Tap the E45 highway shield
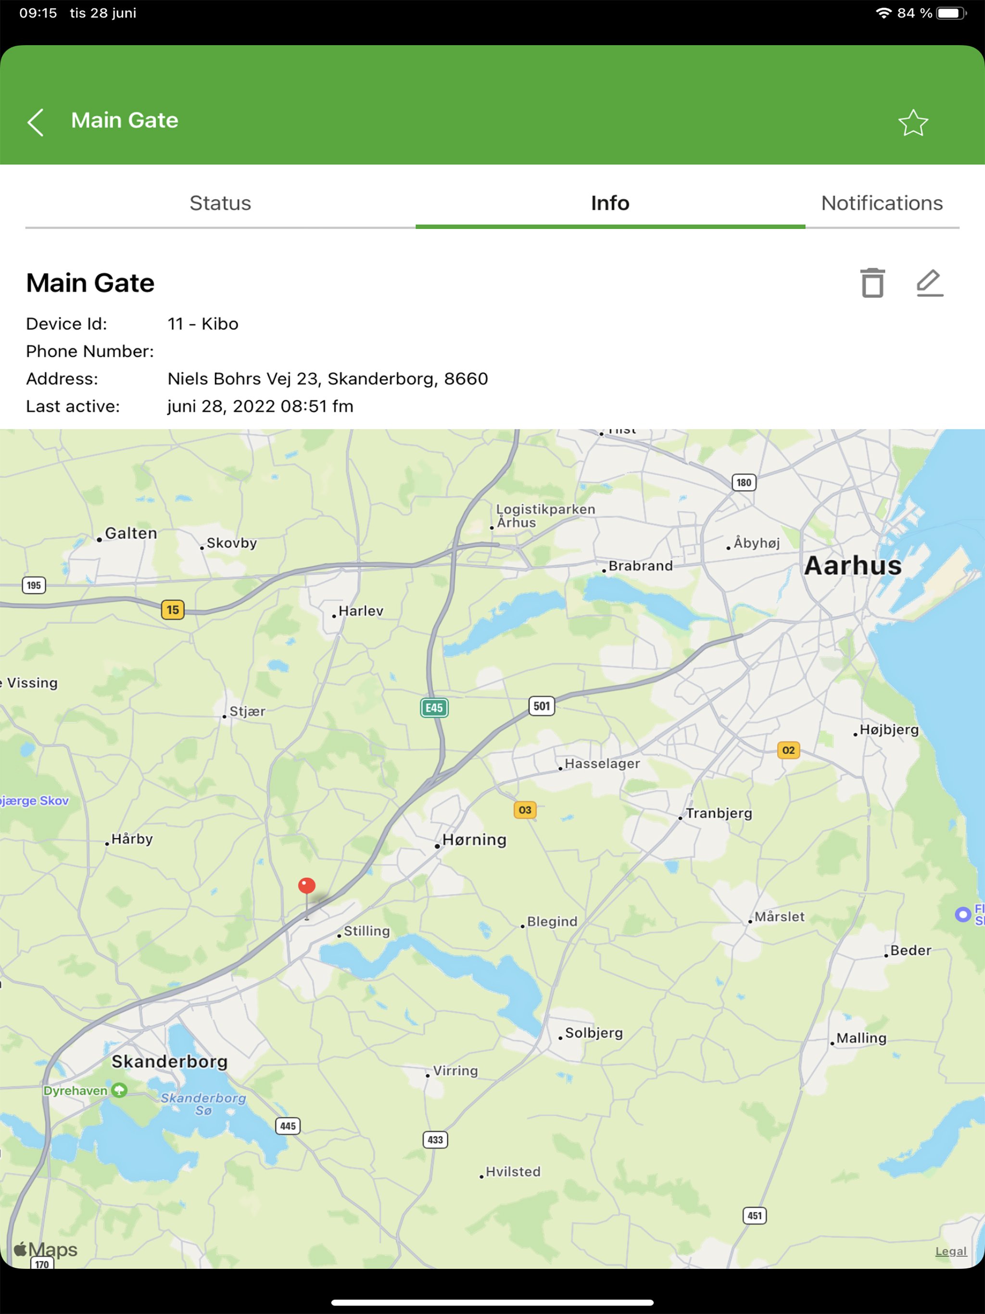The height and width of the screenshot is (1314, 985). click(434, 708)
